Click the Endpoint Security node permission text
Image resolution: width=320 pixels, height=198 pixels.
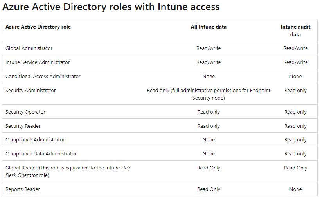(209, 94)
